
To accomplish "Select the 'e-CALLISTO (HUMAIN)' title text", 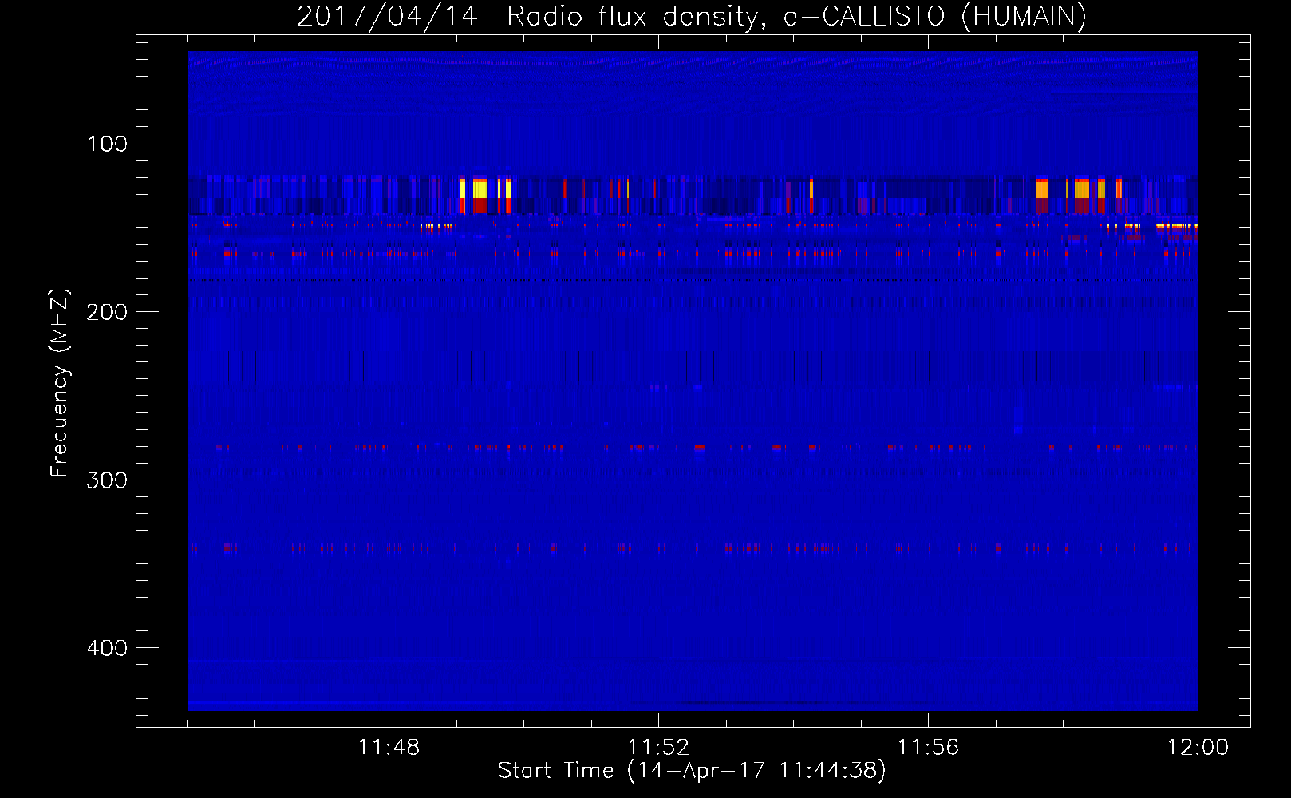I will 935,17.
